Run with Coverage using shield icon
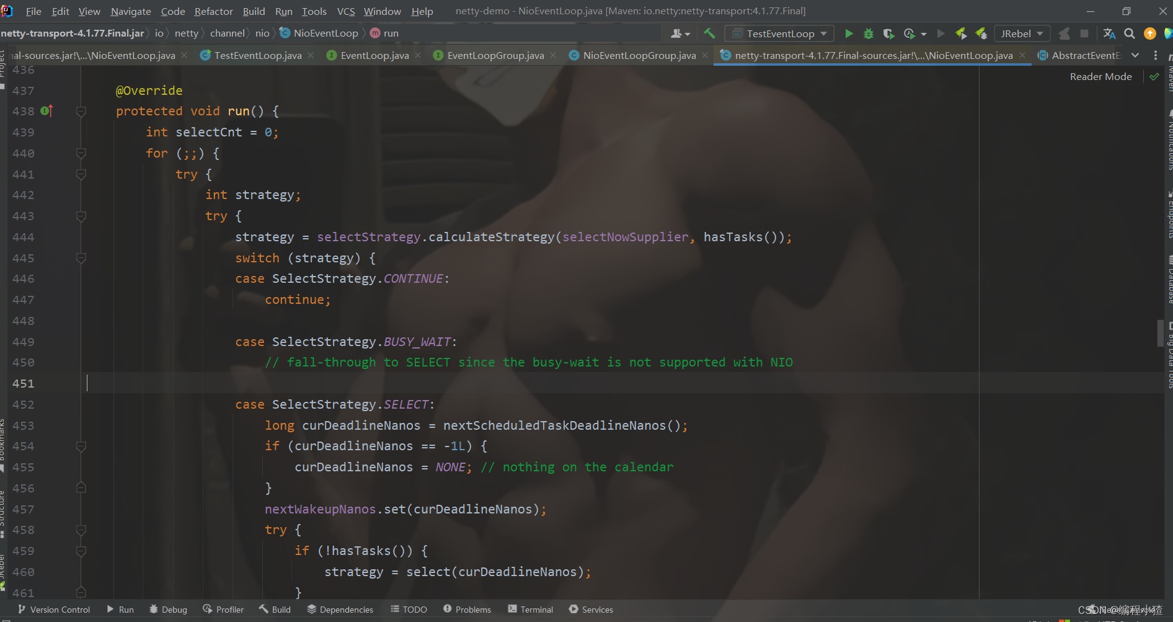Viewport: 1173px width, 622px height. (x=888, y=33)
